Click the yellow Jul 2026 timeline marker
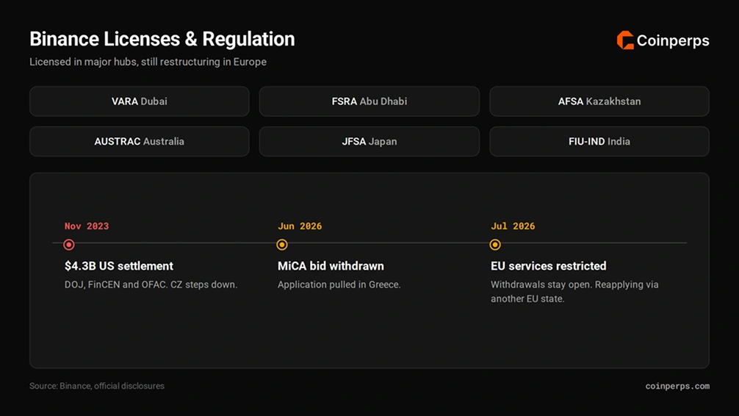This screenshot has height=416, width=739. (495, 245)
